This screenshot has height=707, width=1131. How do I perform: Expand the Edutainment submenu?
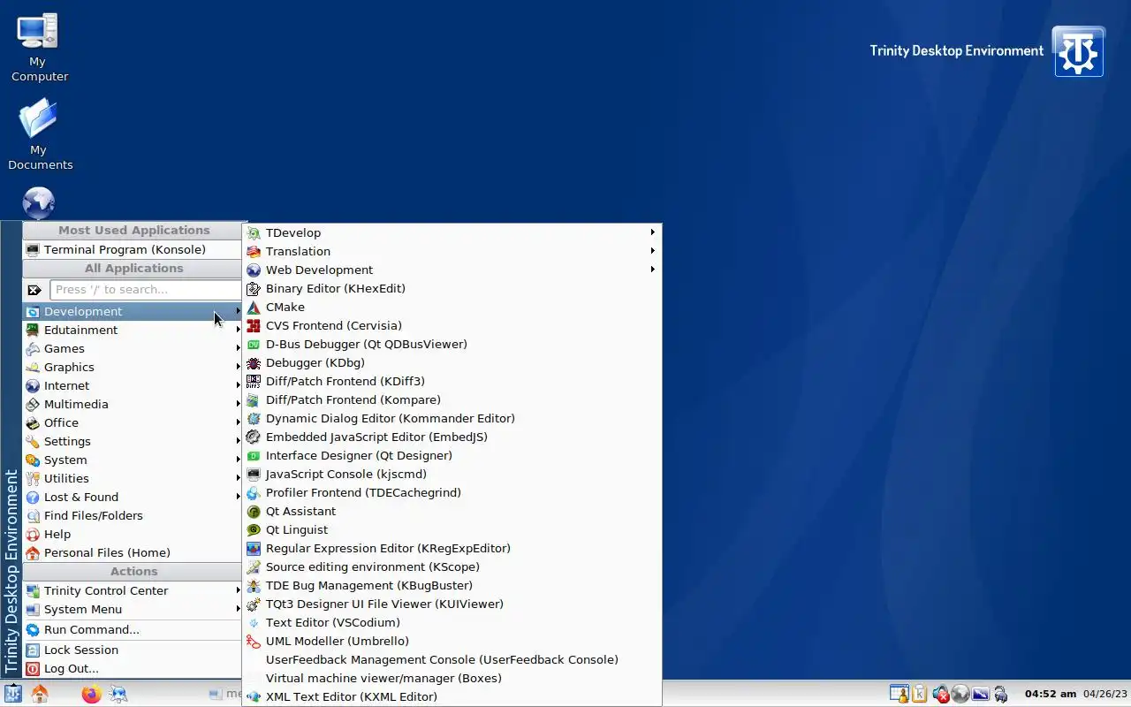click(133, 330)
